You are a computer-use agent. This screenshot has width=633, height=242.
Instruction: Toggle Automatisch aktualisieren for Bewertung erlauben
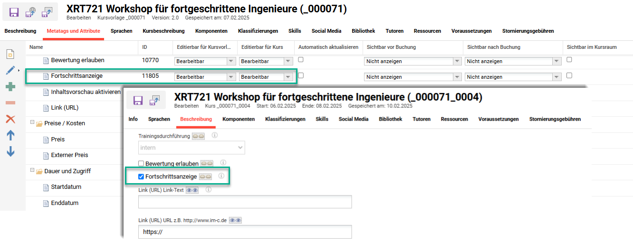point(301,60)
